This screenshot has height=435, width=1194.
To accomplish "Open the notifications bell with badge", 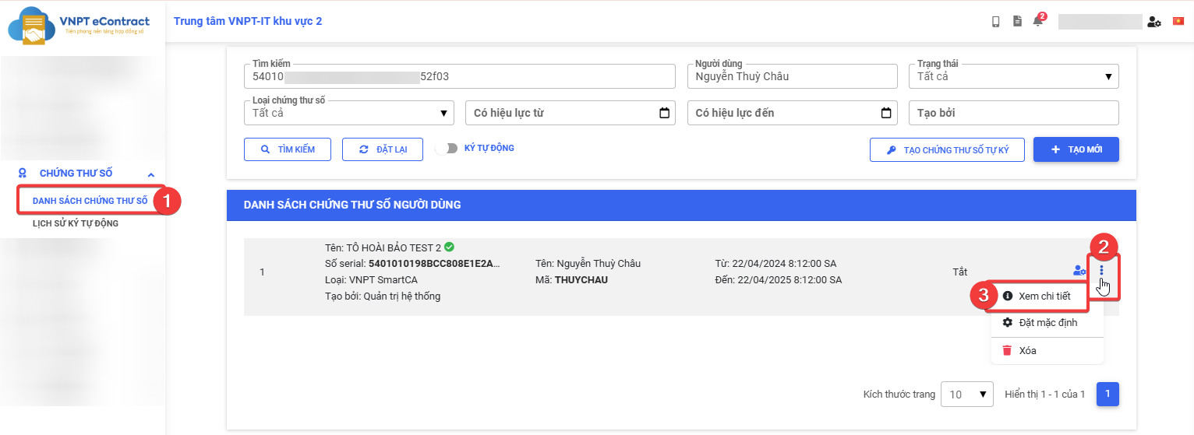I will click(1038, 21).
